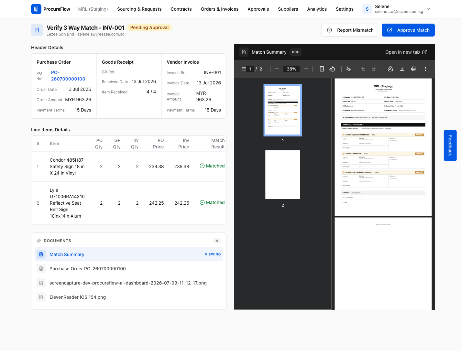Viewport: 461px width, 356px height.
Task: Open purchase order link PO-260700000100
Action: 68,76
